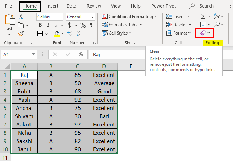Click the Format Painter brush icon

[x=21, y=33]
